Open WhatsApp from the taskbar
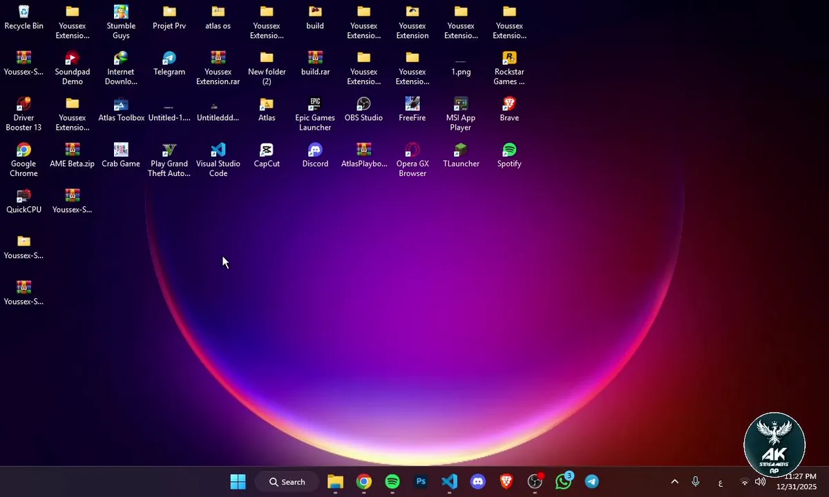 pos(564,481)
